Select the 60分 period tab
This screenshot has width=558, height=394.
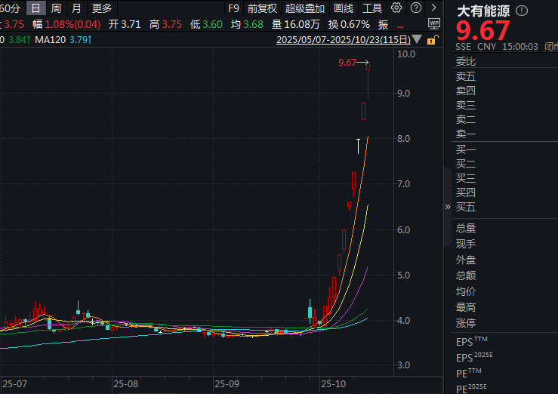[11, 8]
